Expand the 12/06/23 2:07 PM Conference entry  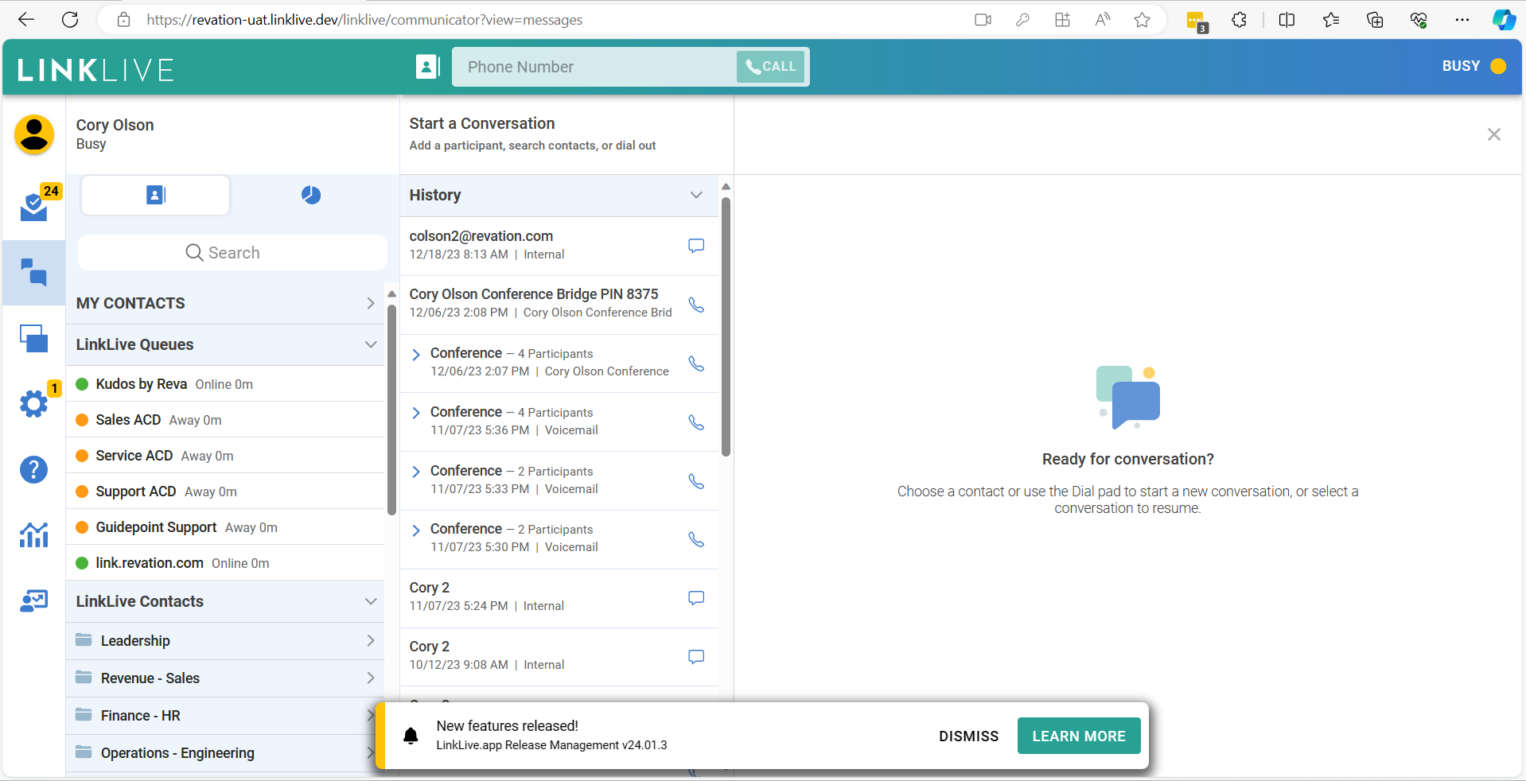pyautogui.click(x=416, y=355)
